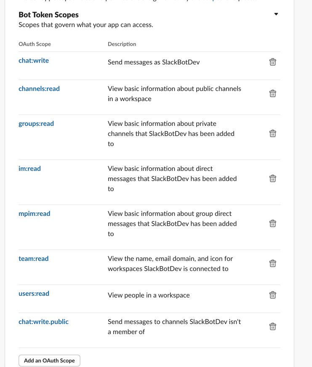Open the chat:write.public scope link
The height and width of the screenshot is (367, 312).
(x=43, y=322)
